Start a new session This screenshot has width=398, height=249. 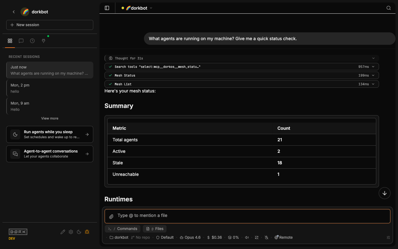coord(50,25)
